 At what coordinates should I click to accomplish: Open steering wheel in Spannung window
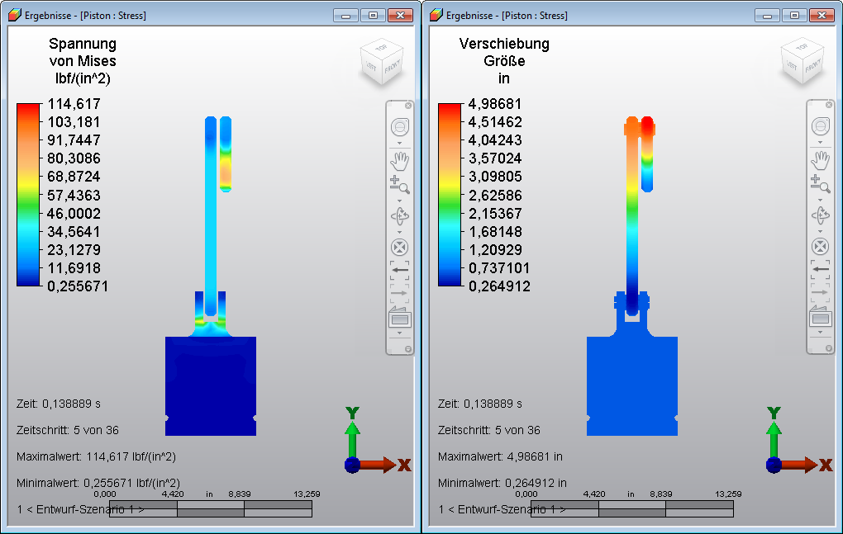[399, 127]
